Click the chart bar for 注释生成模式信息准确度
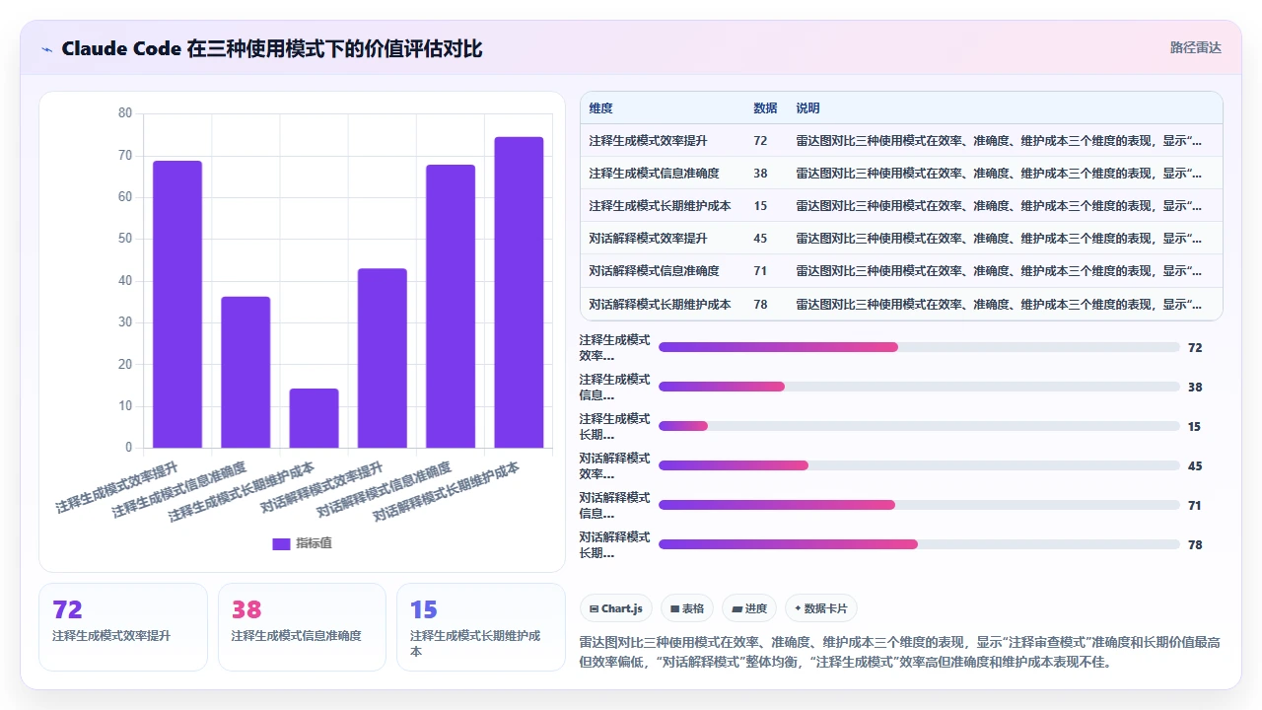Viewport: 1262px width, 710px height. (245, 372)
